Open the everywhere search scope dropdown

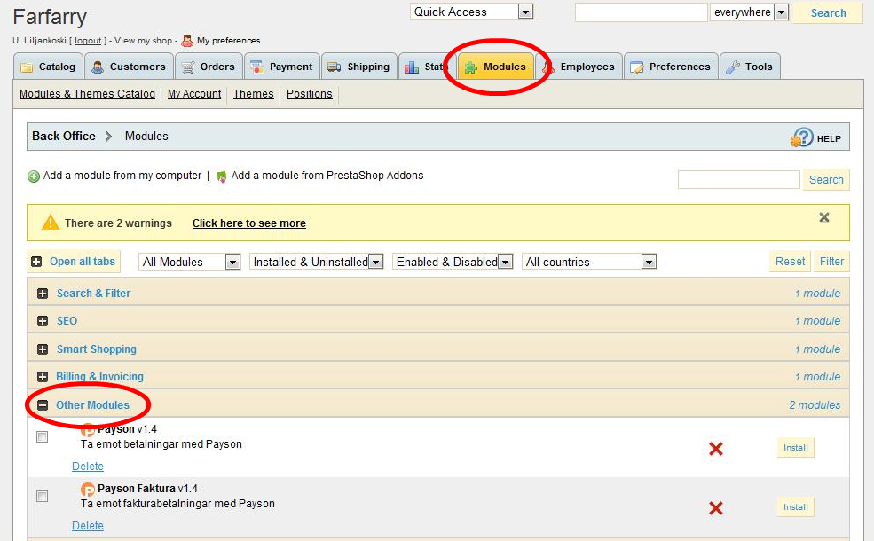tap(749, 12)
